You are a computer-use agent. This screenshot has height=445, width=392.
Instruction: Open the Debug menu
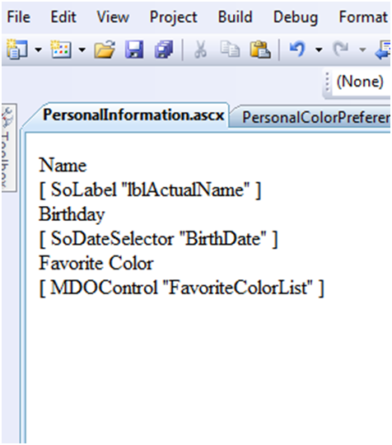pyautogui.click(x=296, y=17)
